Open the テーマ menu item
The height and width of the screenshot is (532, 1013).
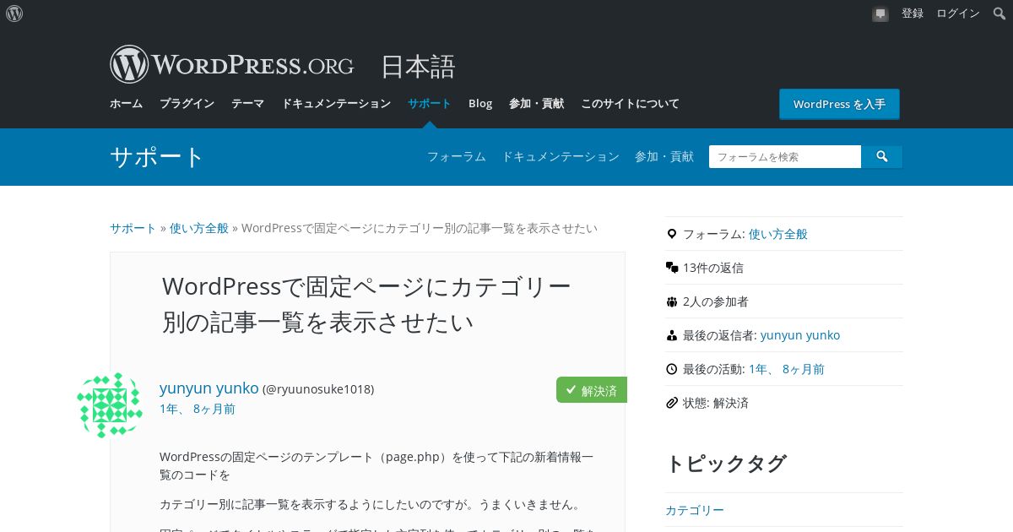[x=247, y=104]
